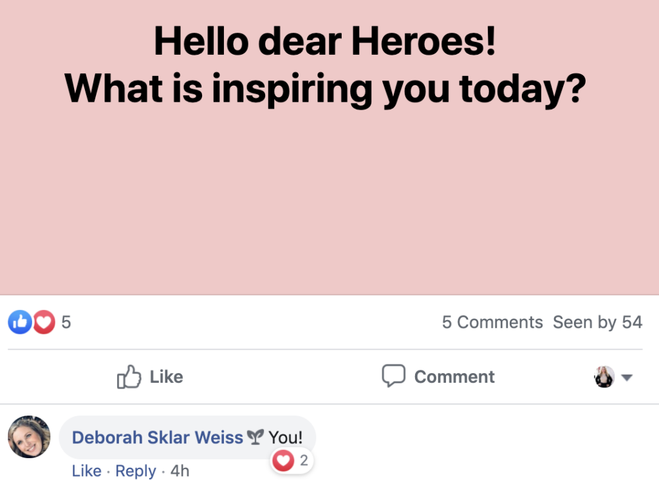Like Deborah's "You!" comment
This screenshot has width=659, height=480.
tap(86, 471)
